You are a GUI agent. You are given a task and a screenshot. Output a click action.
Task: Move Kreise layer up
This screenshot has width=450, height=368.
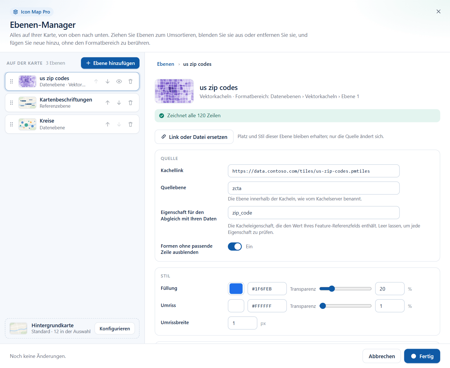point(107,124)
